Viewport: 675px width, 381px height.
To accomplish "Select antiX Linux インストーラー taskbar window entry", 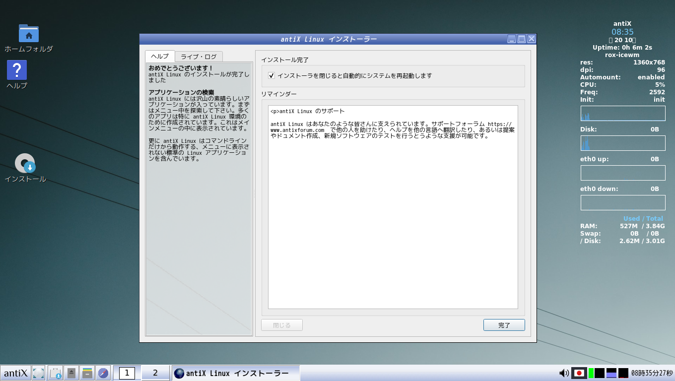I will tap(236, 373).
